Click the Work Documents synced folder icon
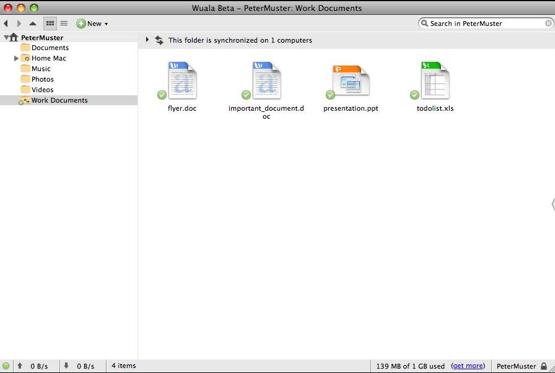 pos(24,100)
